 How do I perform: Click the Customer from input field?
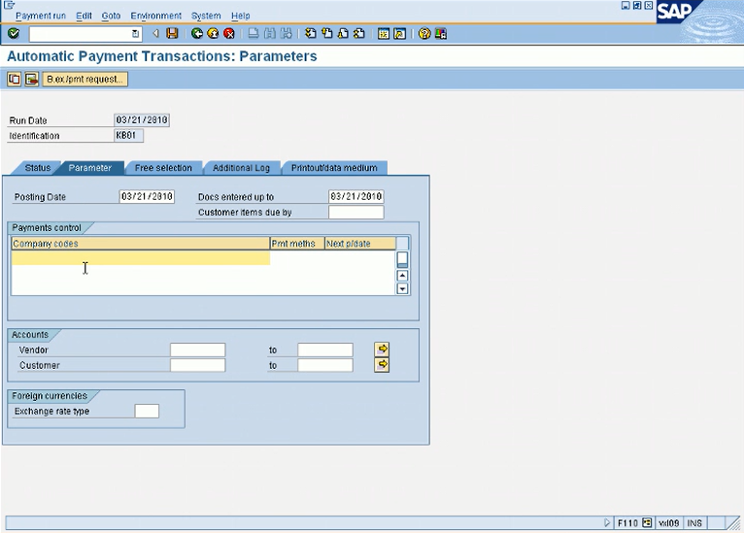[x=197, y=366]
